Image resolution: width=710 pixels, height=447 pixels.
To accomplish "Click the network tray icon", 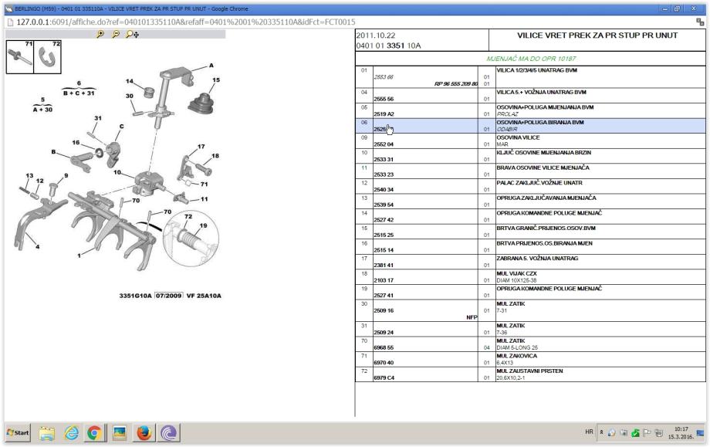I will pyautogui.click(x=659, y=433).
